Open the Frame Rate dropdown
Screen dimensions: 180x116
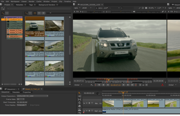coord(21,99)
